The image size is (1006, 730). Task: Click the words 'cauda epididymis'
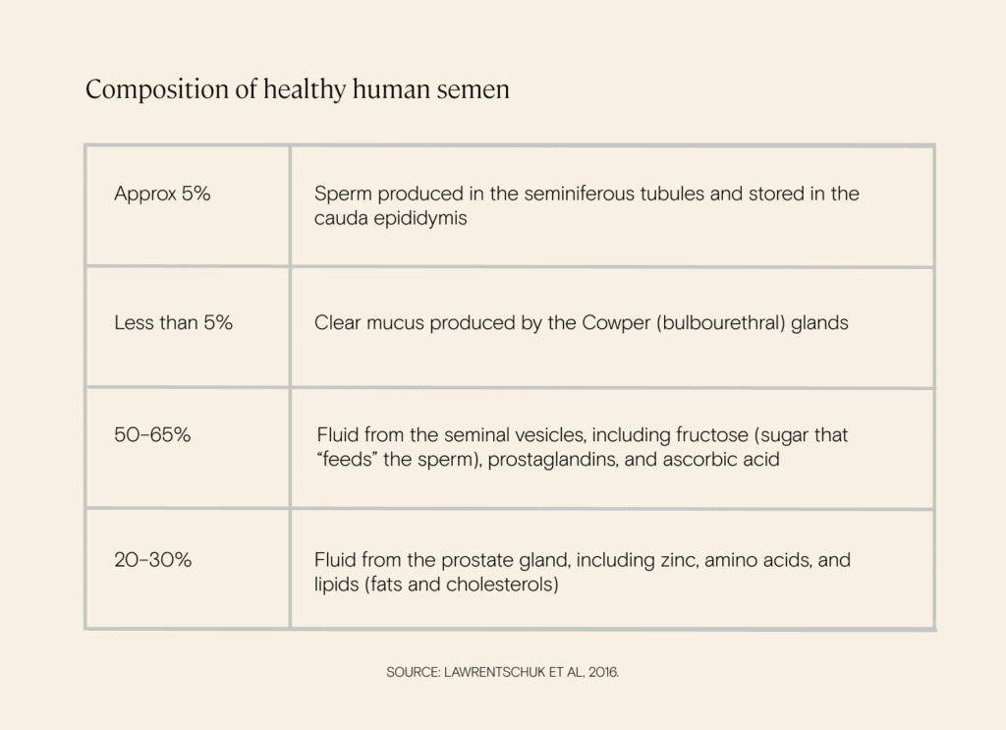tap(391, 218)
